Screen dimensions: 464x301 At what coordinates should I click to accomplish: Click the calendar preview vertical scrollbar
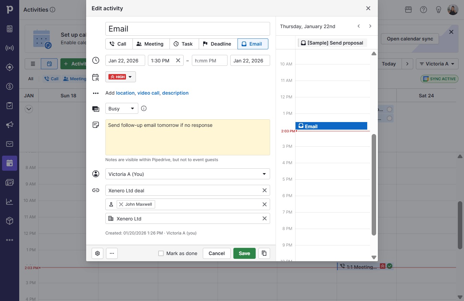(374, 184)
